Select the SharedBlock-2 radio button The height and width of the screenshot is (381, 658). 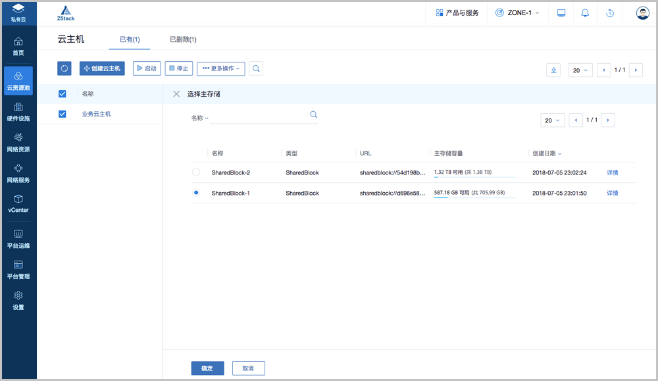coord(196,172)
